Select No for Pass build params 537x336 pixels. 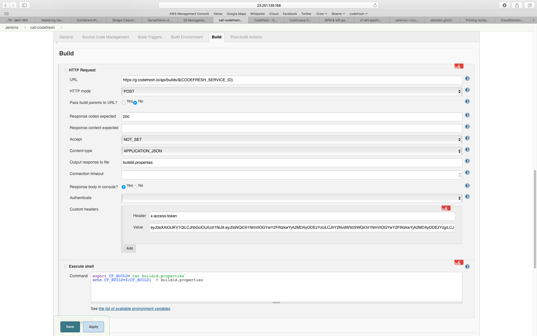click(135, 103)
